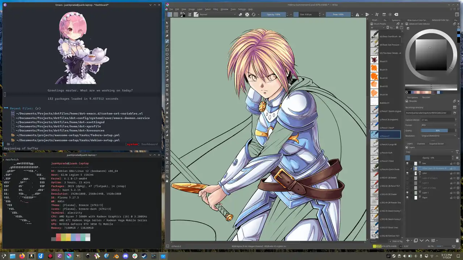Screen dimensions: 463x260
Task: Select the Crop tool in Krita toolbox
Action: [167, 94]
